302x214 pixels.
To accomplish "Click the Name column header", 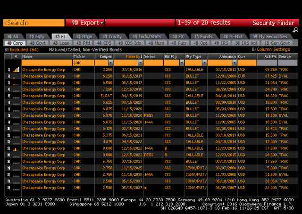I will coord(47,57).
